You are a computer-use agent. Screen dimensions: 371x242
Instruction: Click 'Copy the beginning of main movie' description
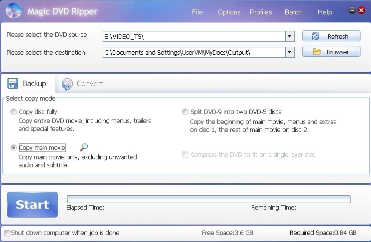click(263, 125)
